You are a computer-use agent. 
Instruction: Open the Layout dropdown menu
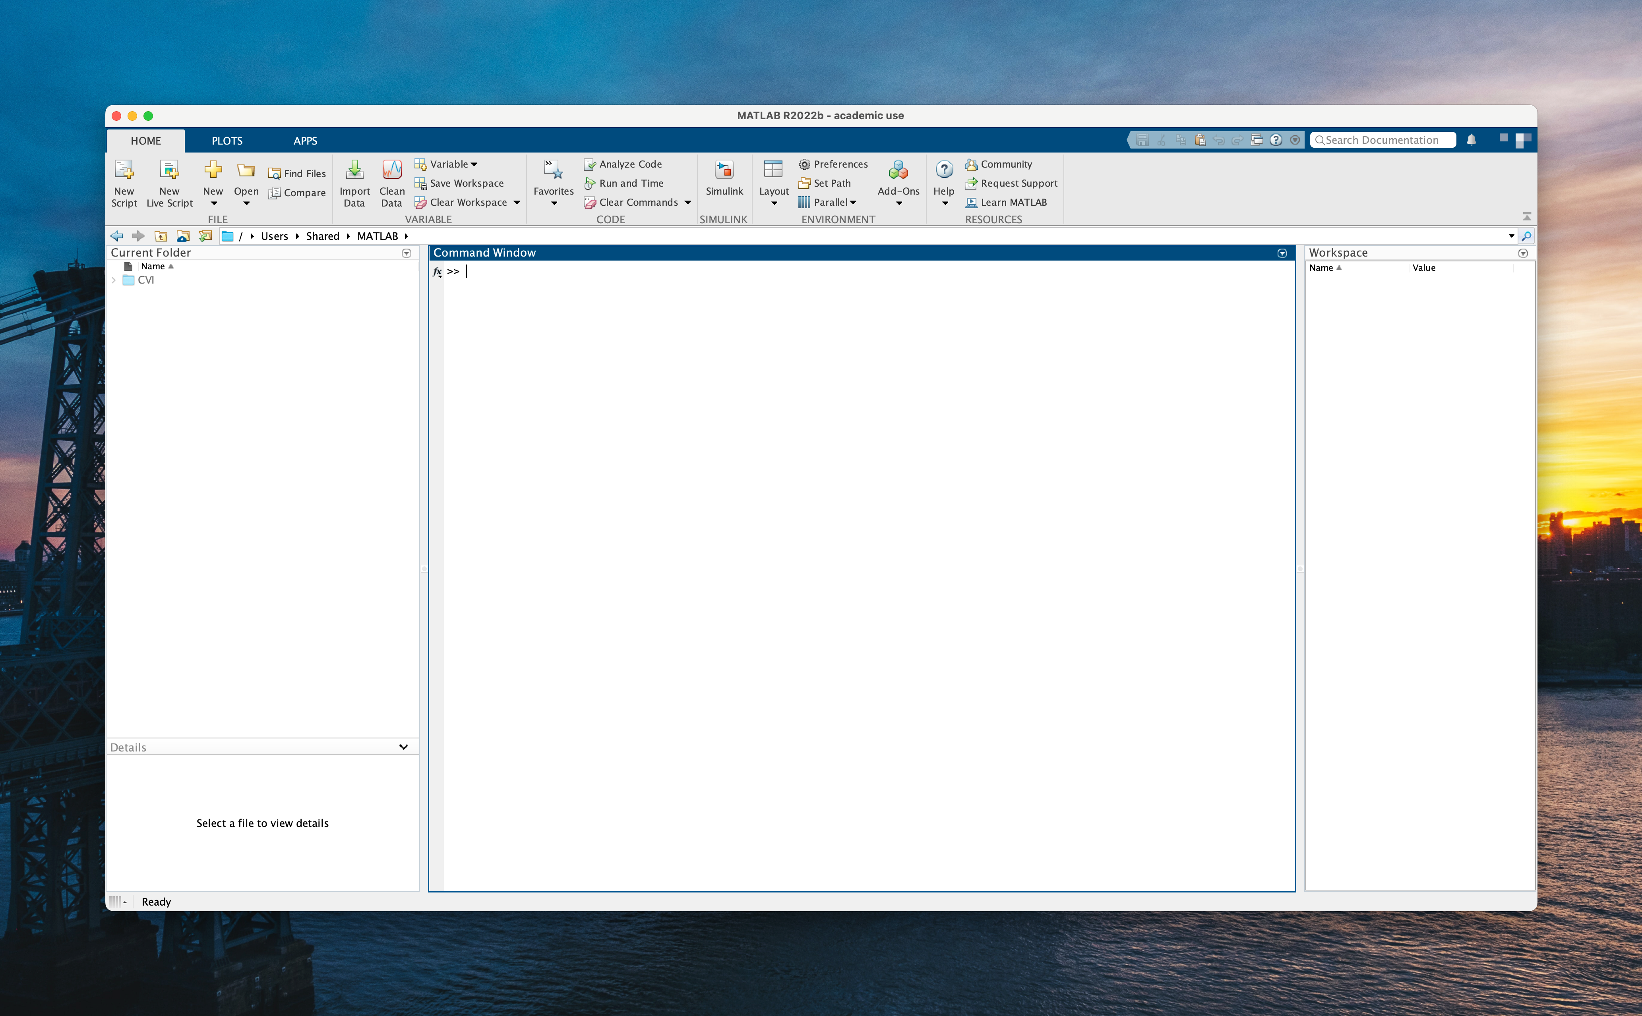click(774, 203)
